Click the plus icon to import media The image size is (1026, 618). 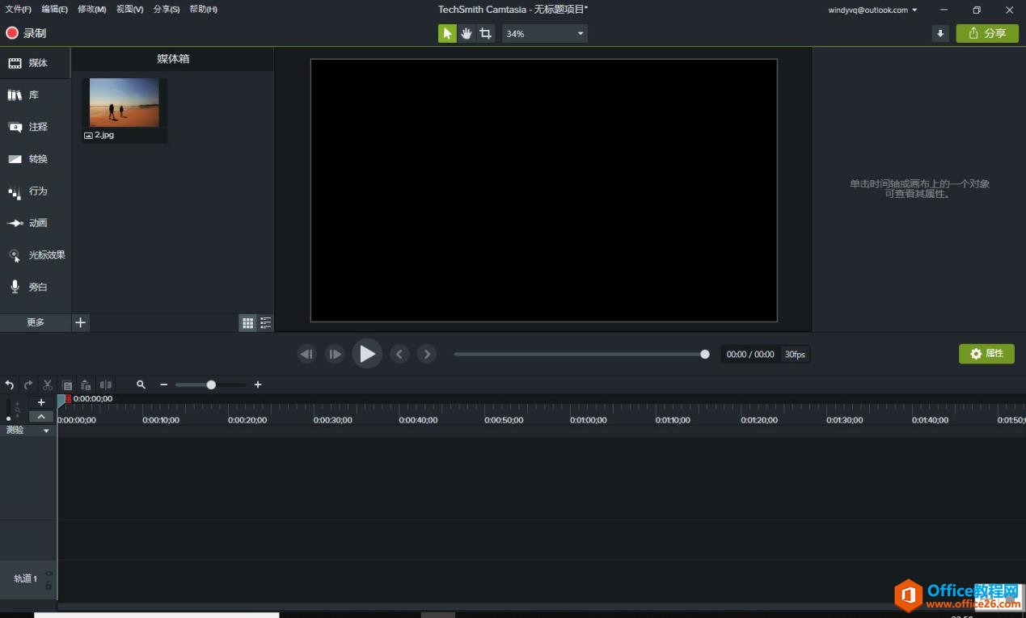(80, 322)
